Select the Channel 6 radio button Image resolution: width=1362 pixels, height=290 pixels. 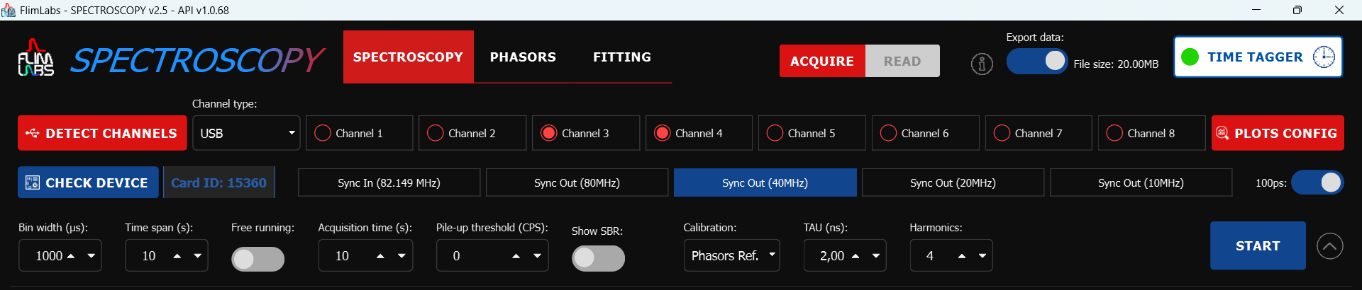888,133
